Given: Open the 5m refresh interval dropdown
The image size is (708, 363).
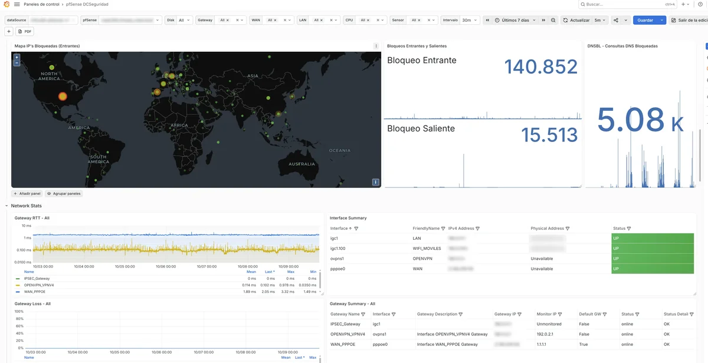Looking at the screenshot, I should click(599, 20).
